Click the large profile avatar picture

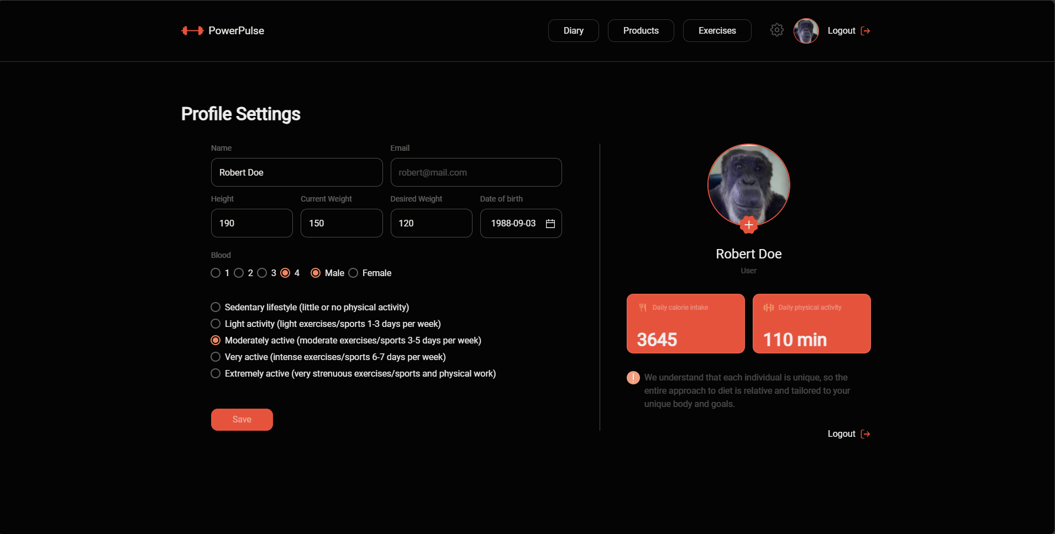(x=749, y=185)
